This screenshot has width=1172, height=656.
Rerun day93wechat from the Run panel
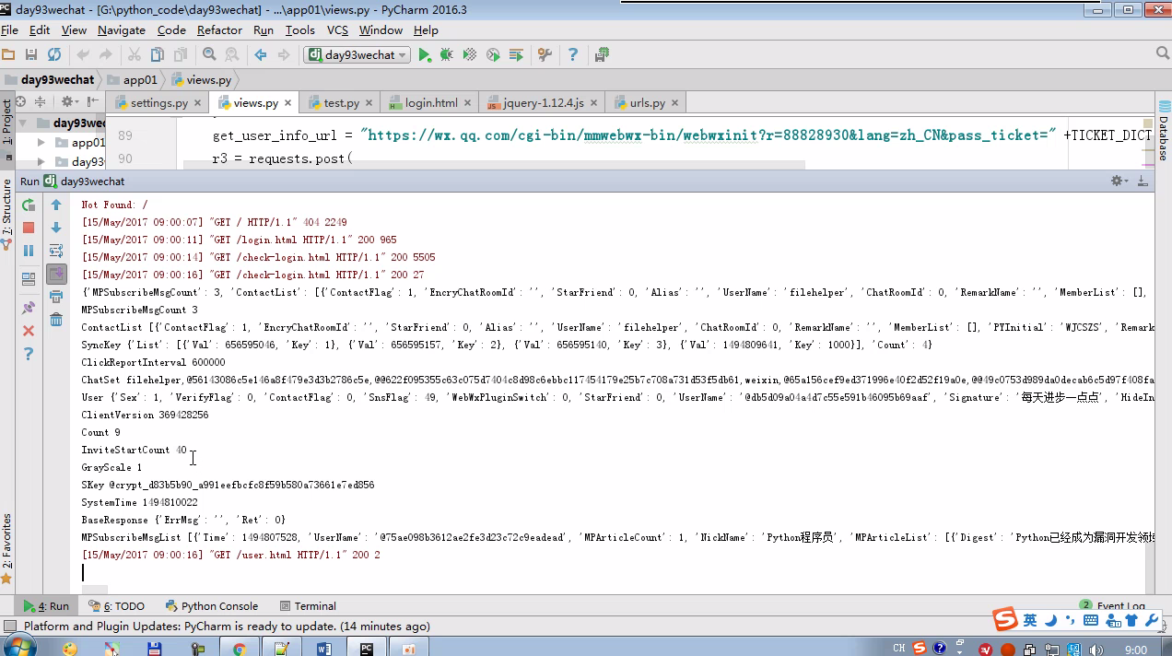(29, 205)
